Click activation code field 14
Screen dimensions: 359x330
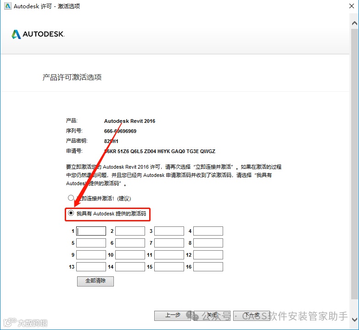(x=130, y=267)
